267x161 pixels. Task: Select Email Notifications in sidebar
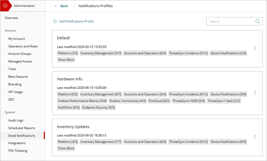[x=22, y=136]
